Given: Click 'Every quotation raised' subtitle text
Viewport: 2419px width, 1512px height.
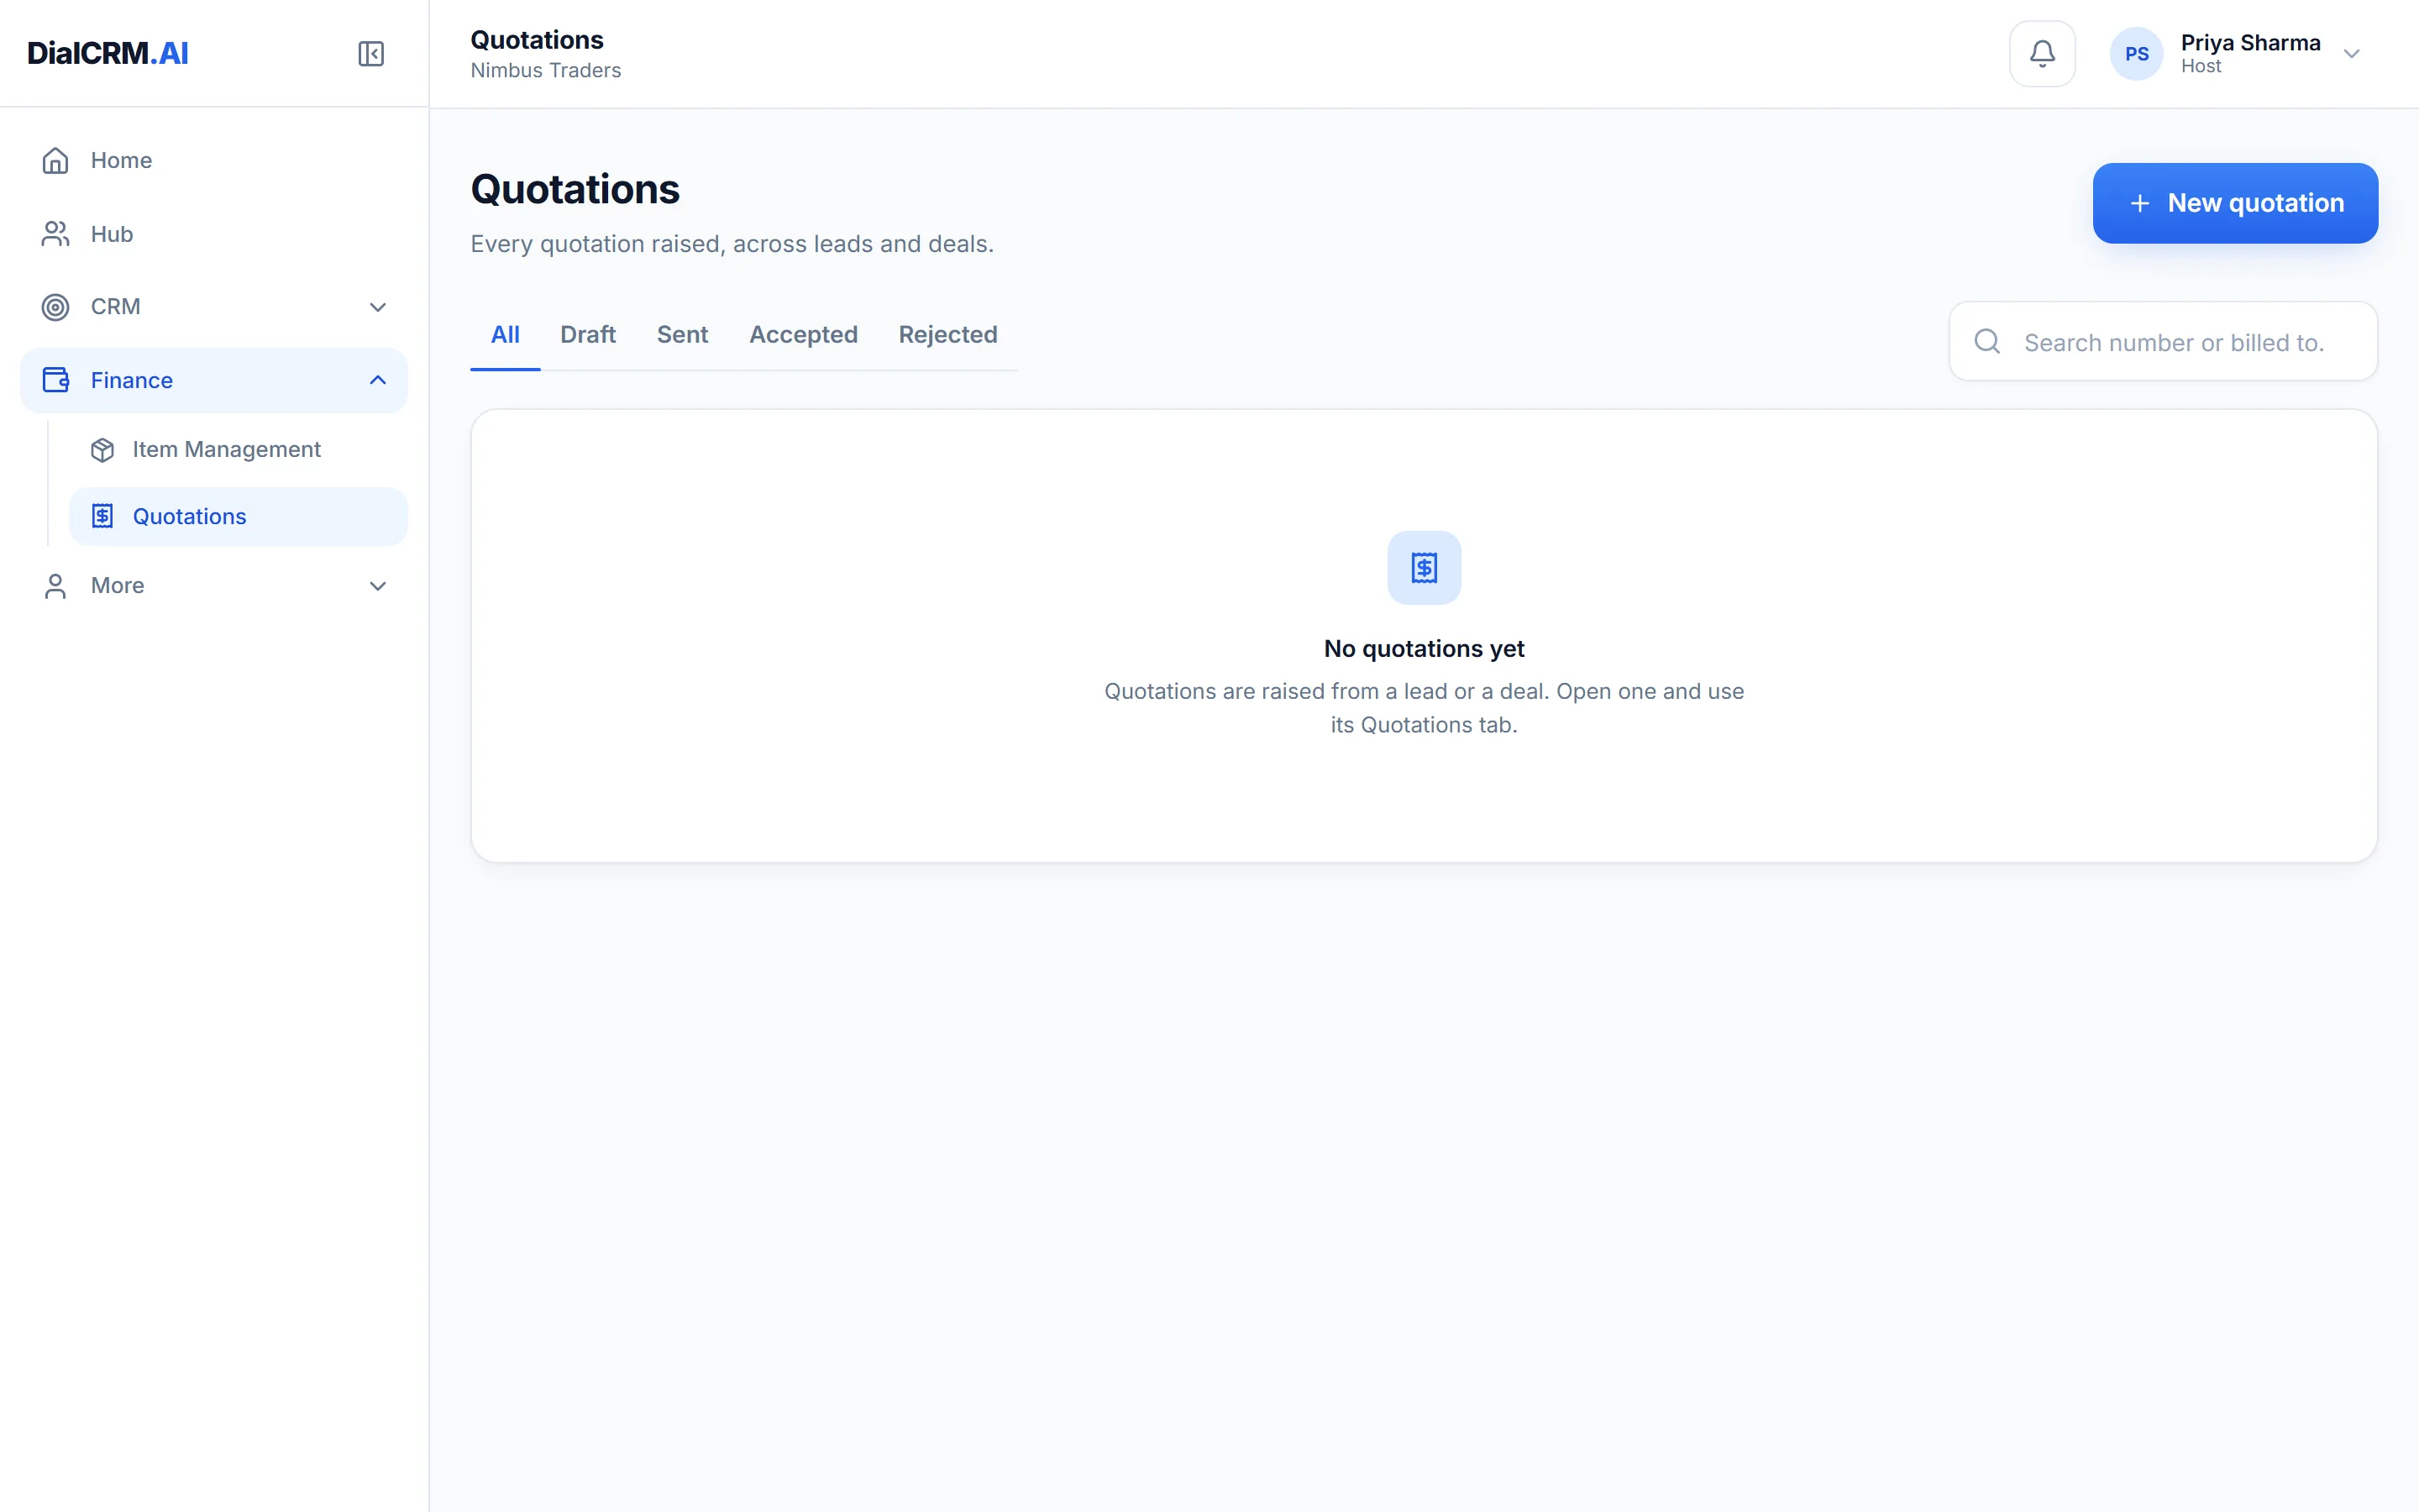Looking at the screenshot, I should click(732, 244).
